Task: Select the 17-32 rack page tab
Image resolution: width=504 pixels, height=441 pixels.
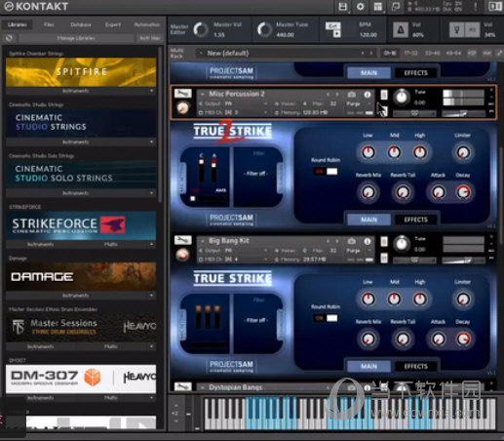Action: [x=410, y=53]
